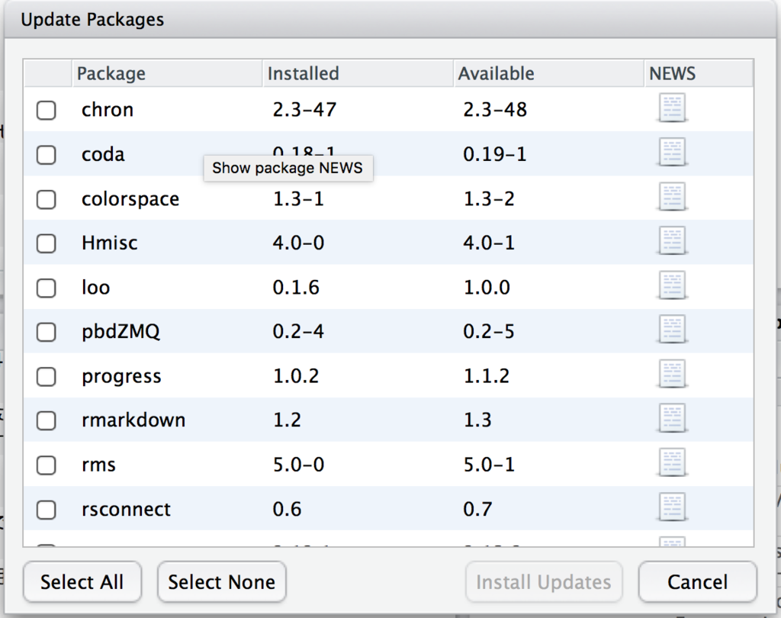The image size is (781, 618).
Task: Mark the rms package checkbox
Action: tap(47, 465)
